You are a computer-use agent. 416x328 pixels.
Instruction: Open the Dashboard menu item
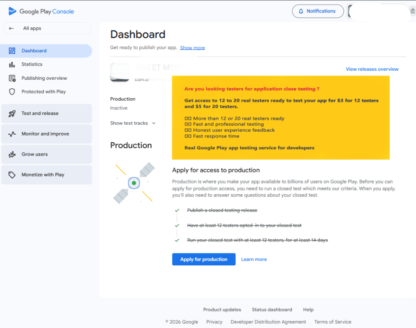tap(46, 51)
